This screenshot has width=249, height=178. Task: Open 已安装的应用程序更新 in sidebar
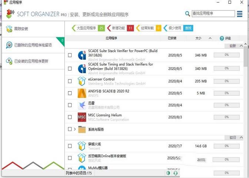click(31, 61)
